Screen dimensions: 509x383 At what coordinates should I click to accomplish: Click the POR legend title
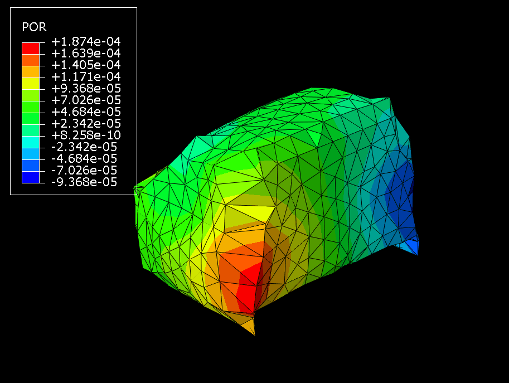[34, 27]
